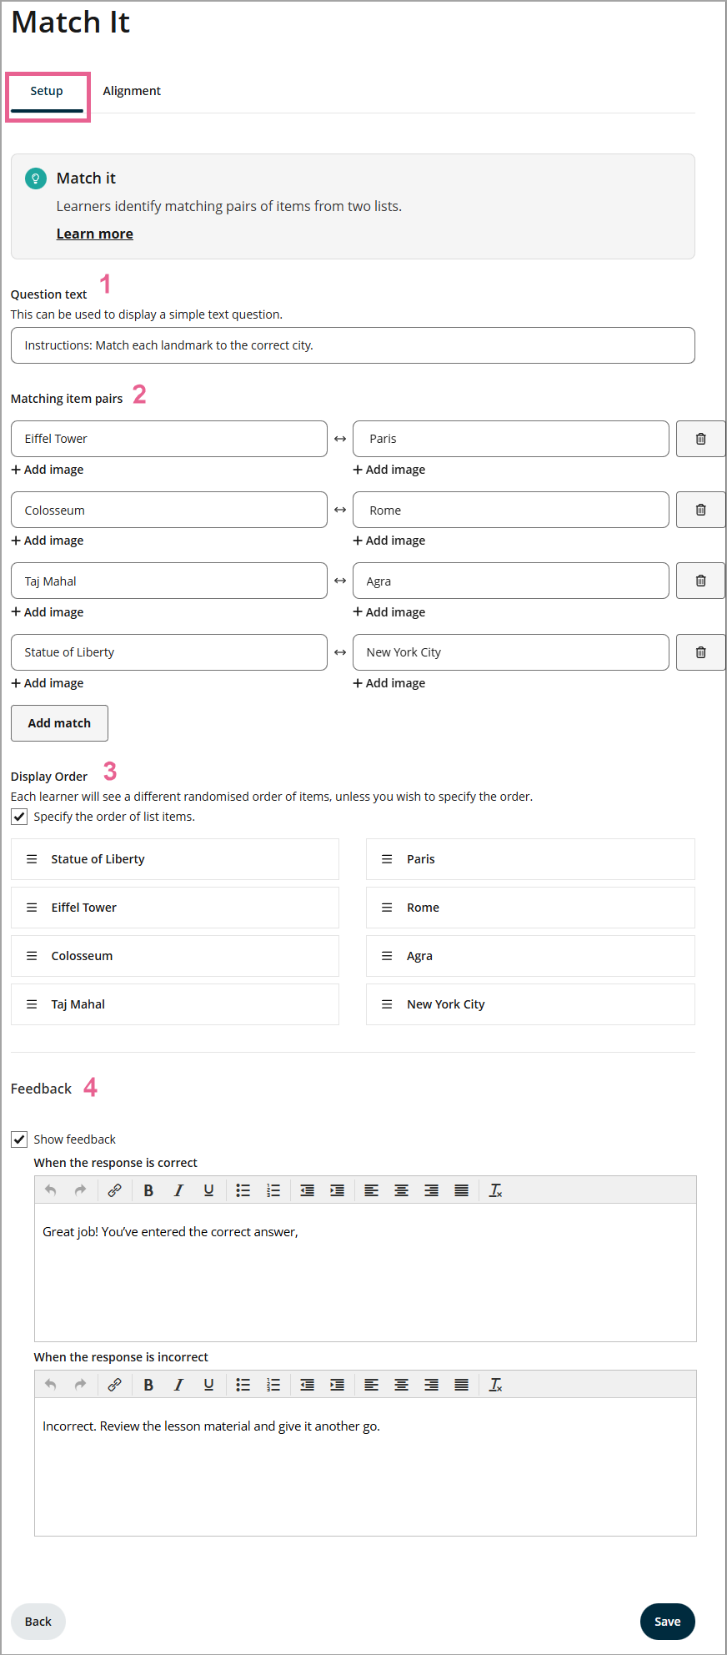Click the Question text input field

click(353, 345)
